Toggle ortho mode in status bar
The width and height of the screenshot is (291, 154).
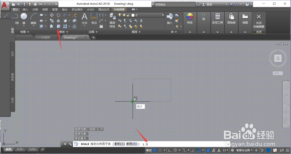coord(169,150)
